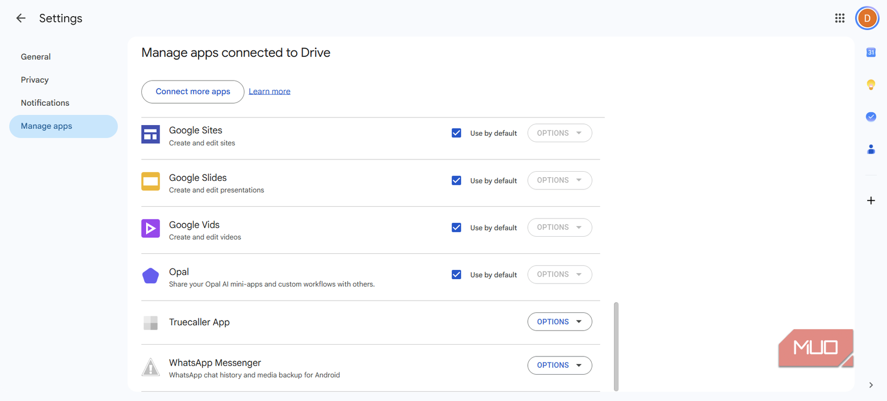Open Options dropdown for Google Vids
This screenshot has width=887, height=401.
pyautogui.click(x=560, y=228)
